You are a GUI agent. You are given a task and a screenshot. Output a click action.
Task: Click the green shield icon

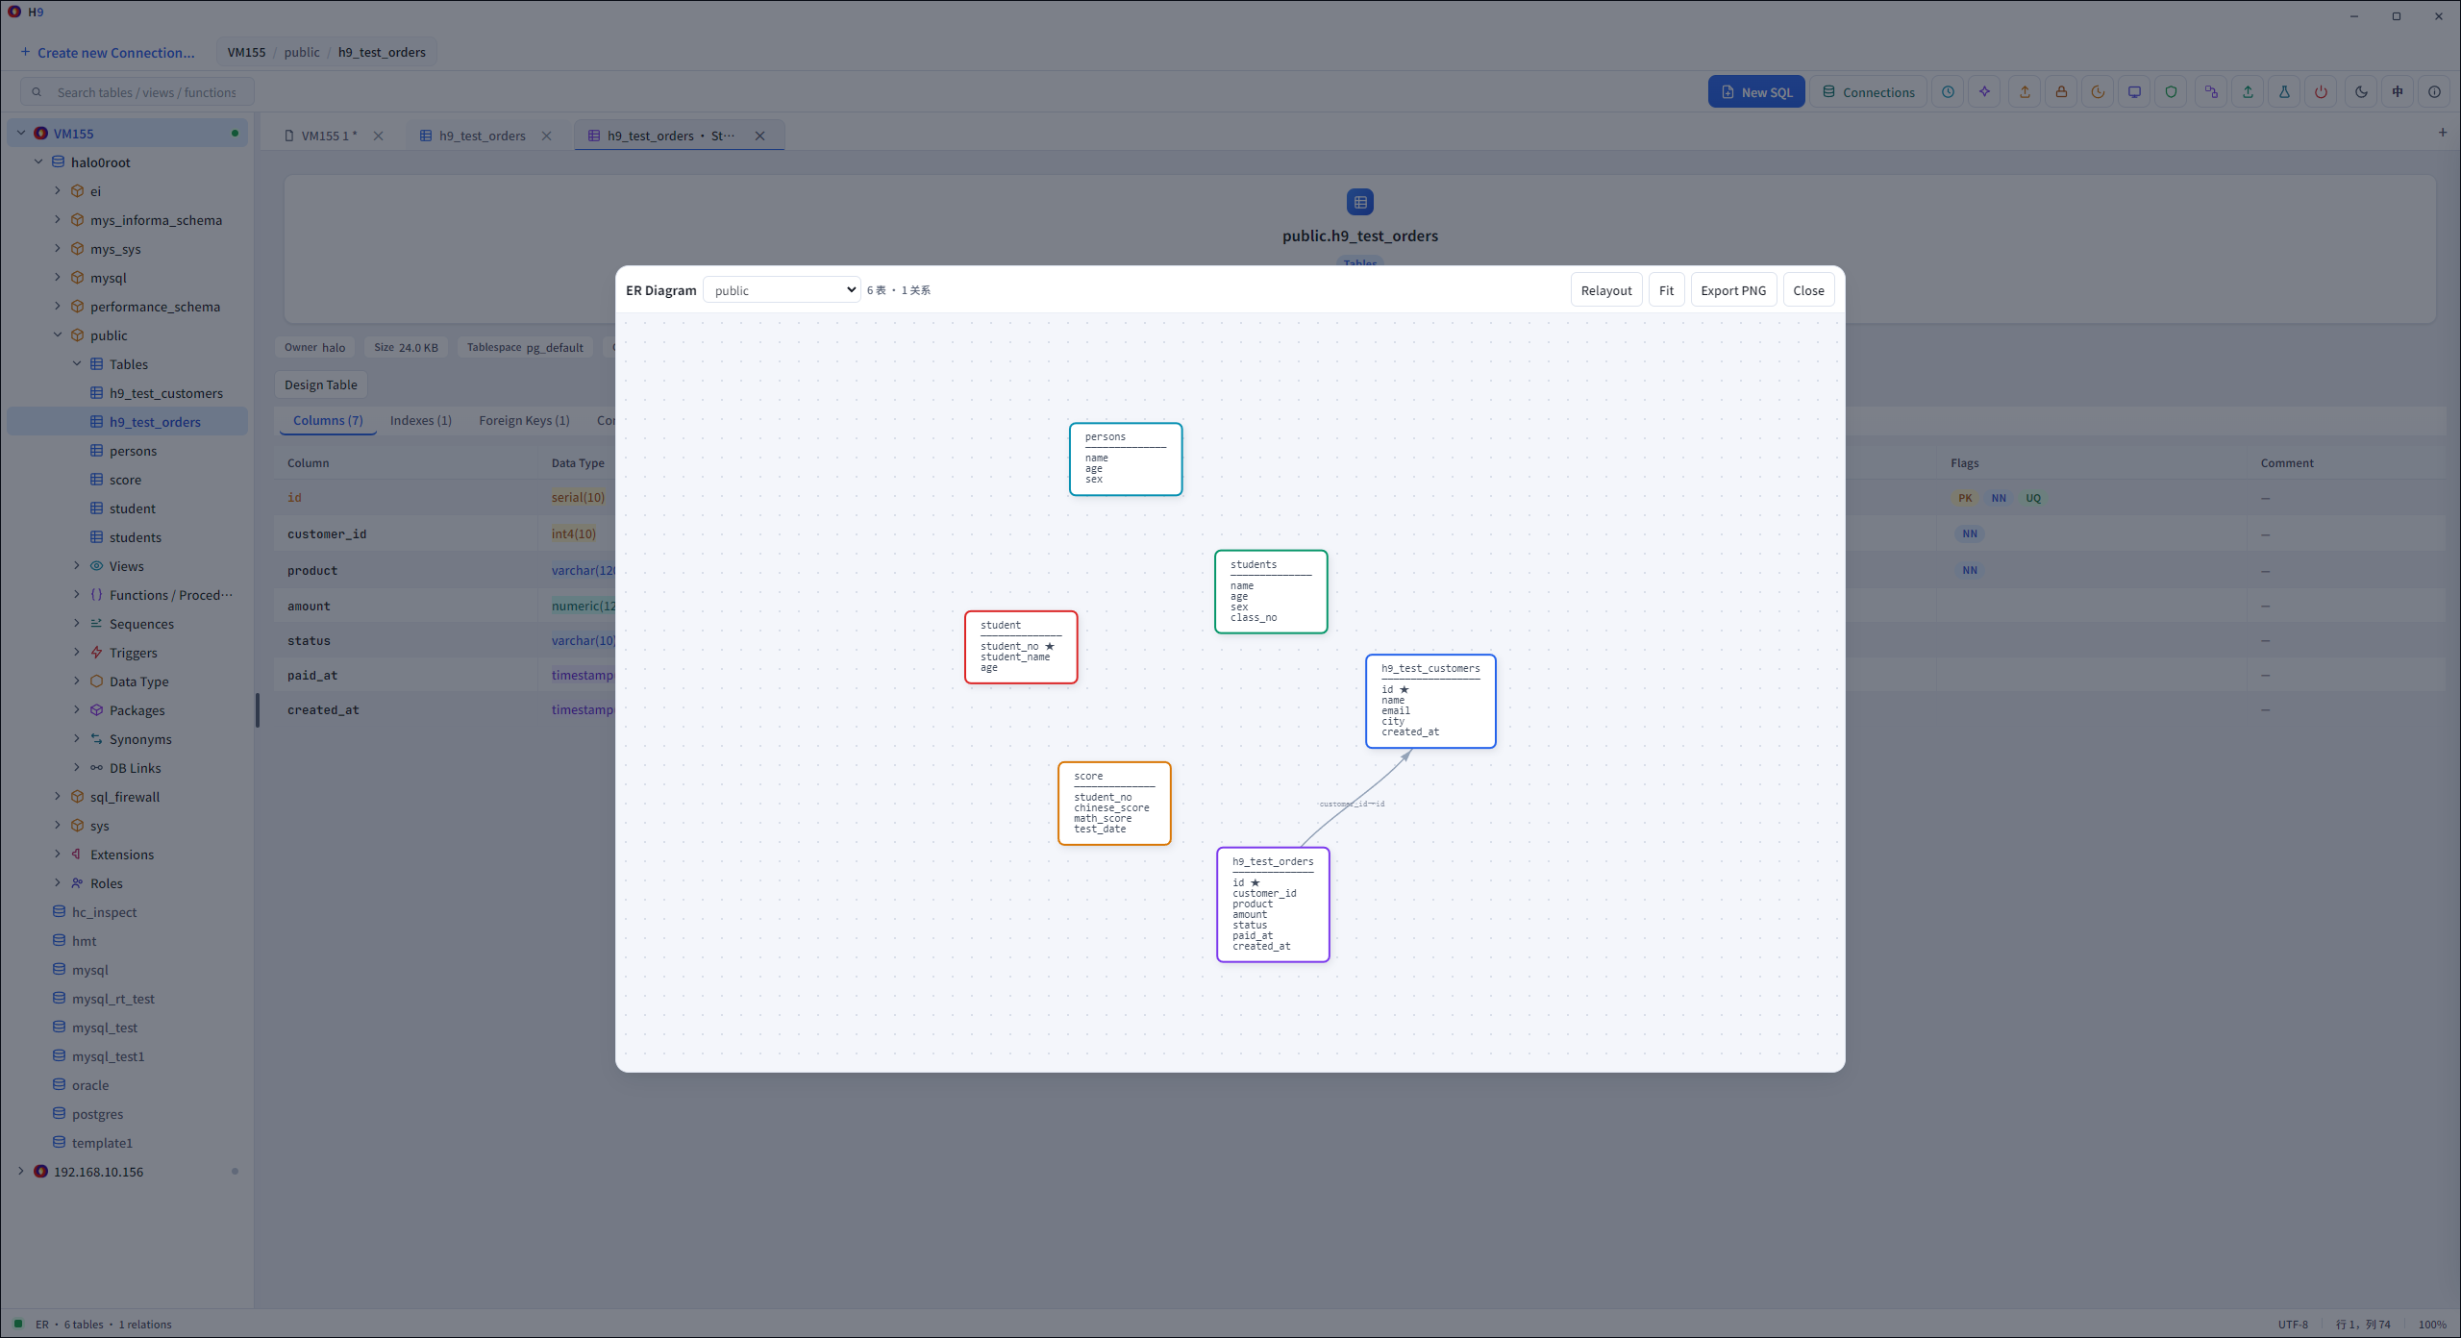[x=2171, y=92]
